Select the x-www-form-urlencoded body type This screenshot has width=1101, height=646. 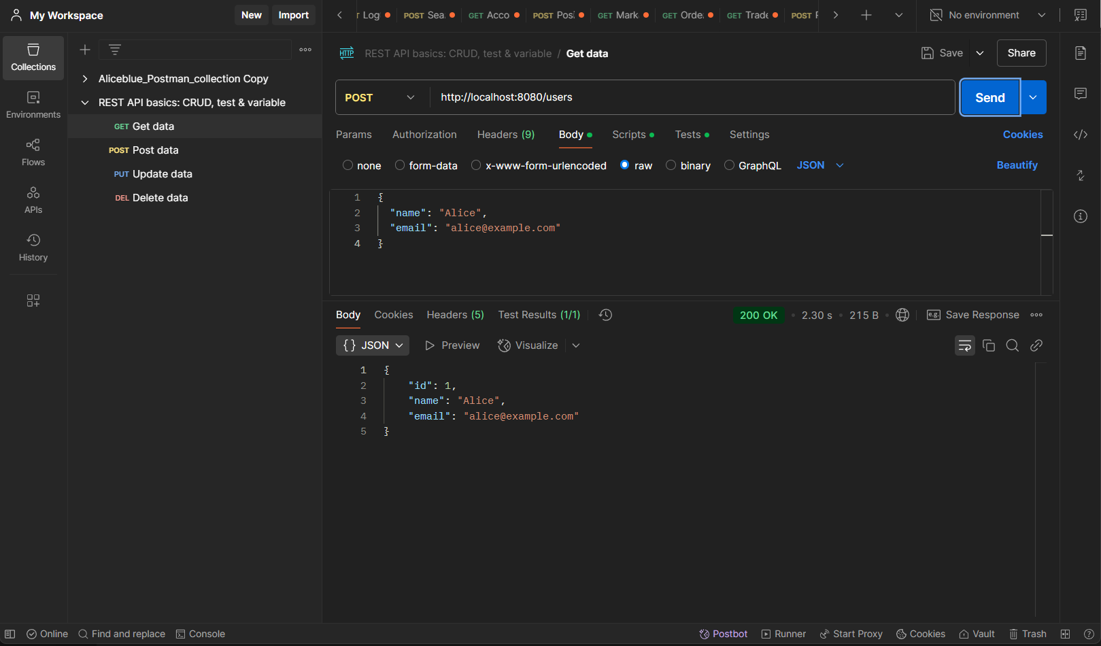point(539,165)
